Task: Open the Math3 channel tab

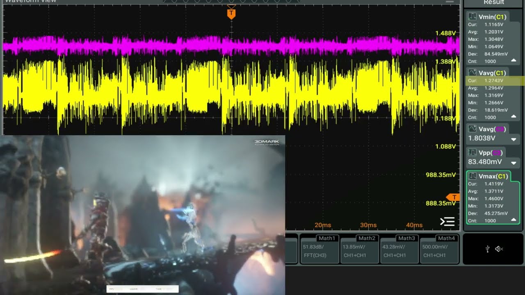Action: pyautogui.click(x=399, y=249)
